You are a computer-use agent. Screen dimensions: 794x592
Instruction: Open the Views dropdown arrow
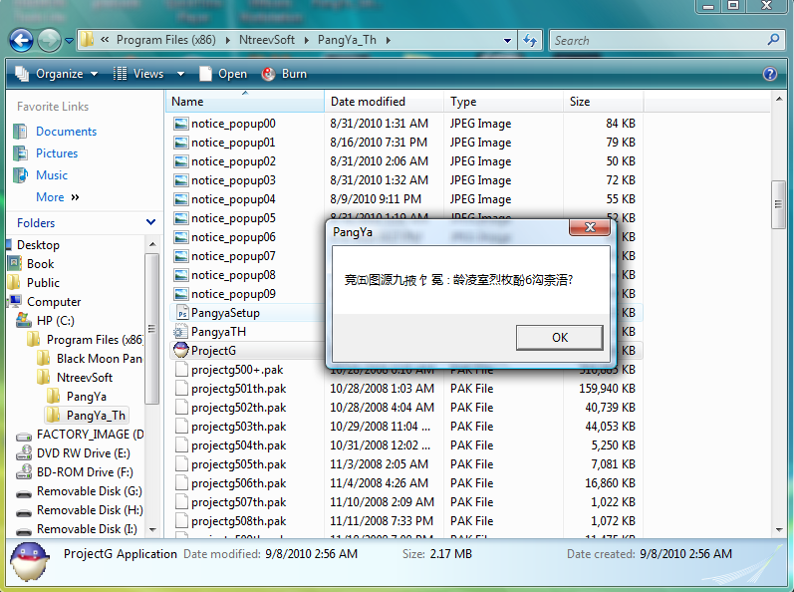point(180,74)
